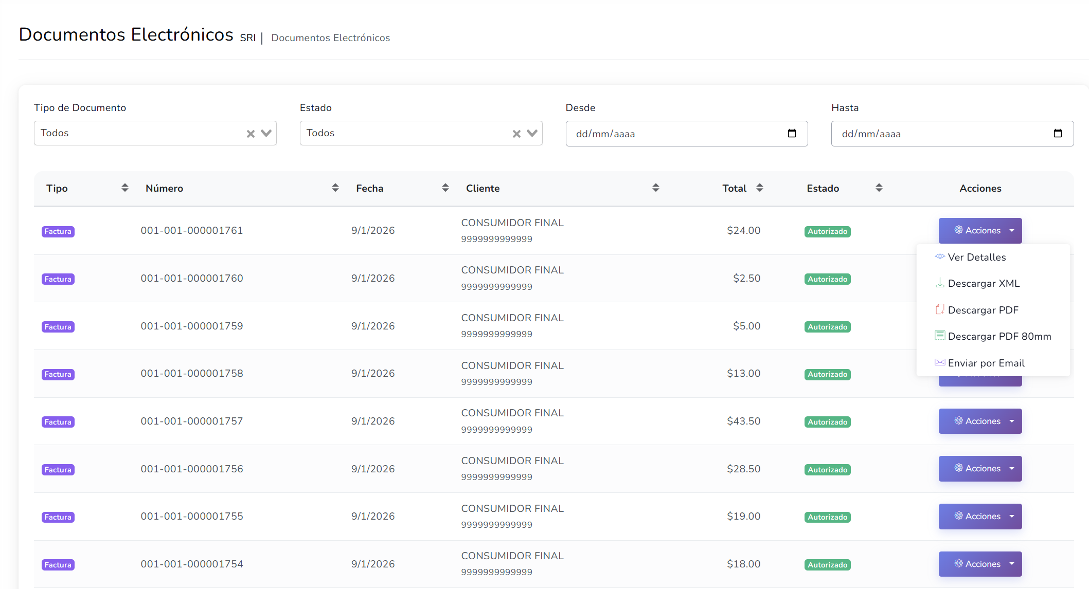The image size is (1089, 589).
Task: Sort table by Tipo column
Action: click(124, 188)
